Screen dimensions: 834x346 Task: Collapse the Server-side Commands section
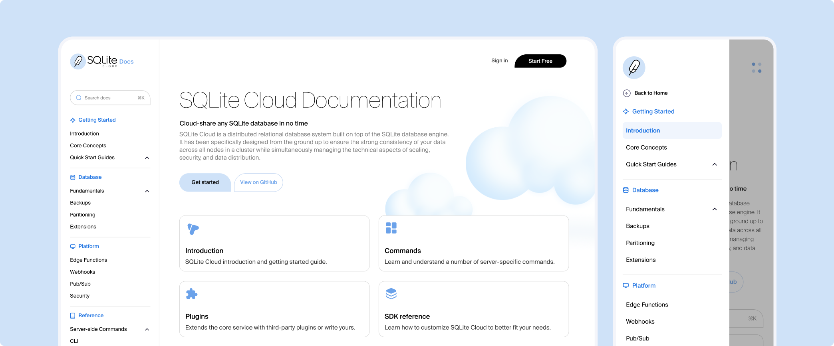click(x=147, y=329)
